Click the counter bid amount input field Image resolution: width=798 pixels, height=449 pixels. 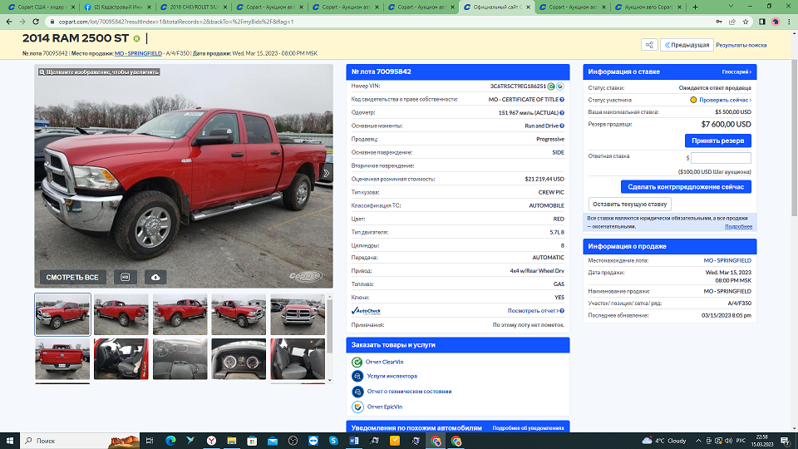[x=721, y=158]
